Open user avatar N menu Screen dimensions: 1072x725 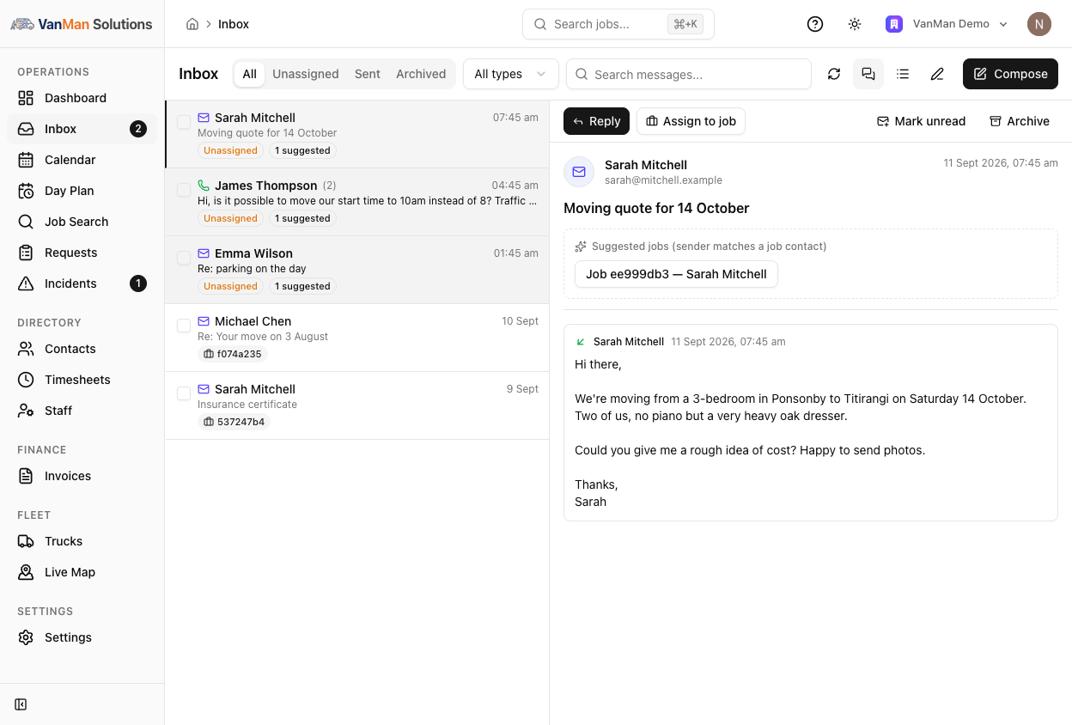(x=1039, y=24)
